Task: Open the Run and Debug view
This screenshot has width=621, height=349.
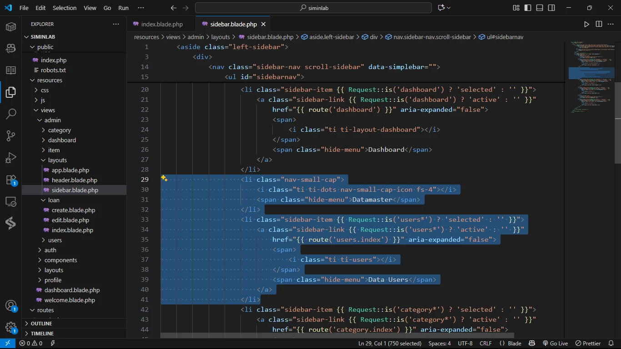Action: tap(11, 158)
